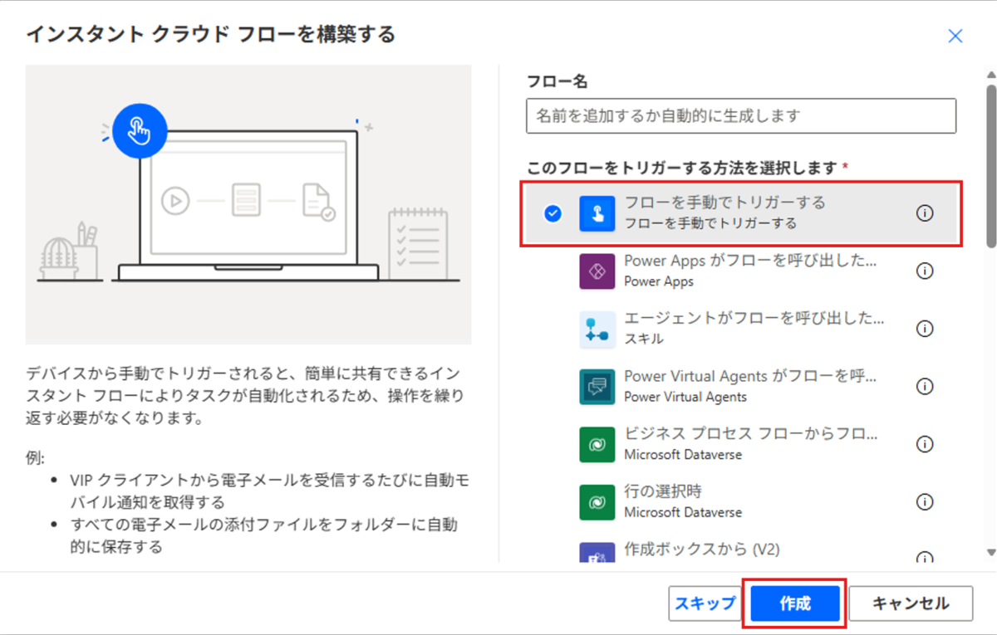
Task: Click the scrollbar down arrow
Action: [x=990, y=552]
